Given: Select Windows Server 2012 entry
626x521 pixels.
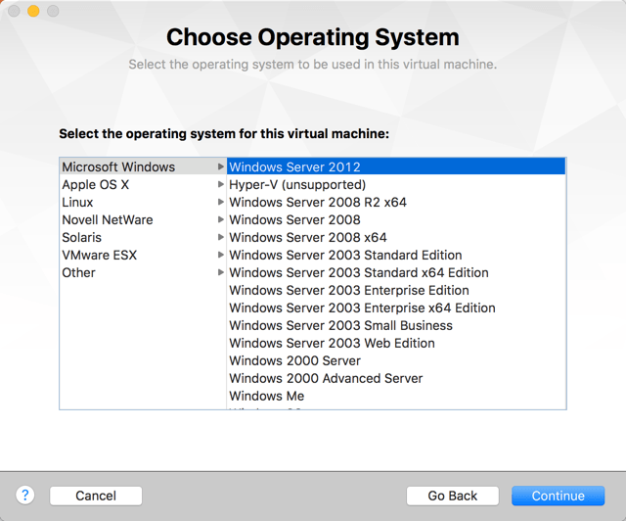Looking at the screenshot, I should (294, 167).
